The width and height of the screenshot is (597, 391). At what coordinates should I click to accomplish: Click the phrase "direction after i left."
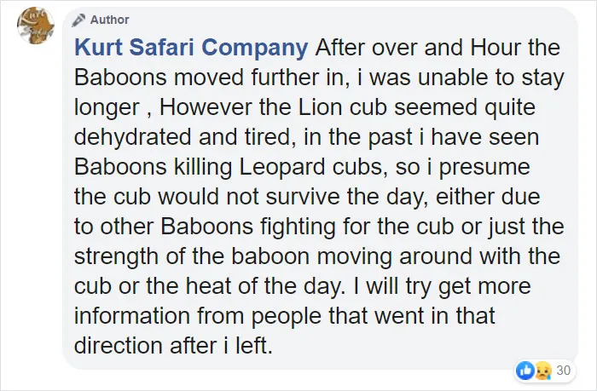point(174,346)
